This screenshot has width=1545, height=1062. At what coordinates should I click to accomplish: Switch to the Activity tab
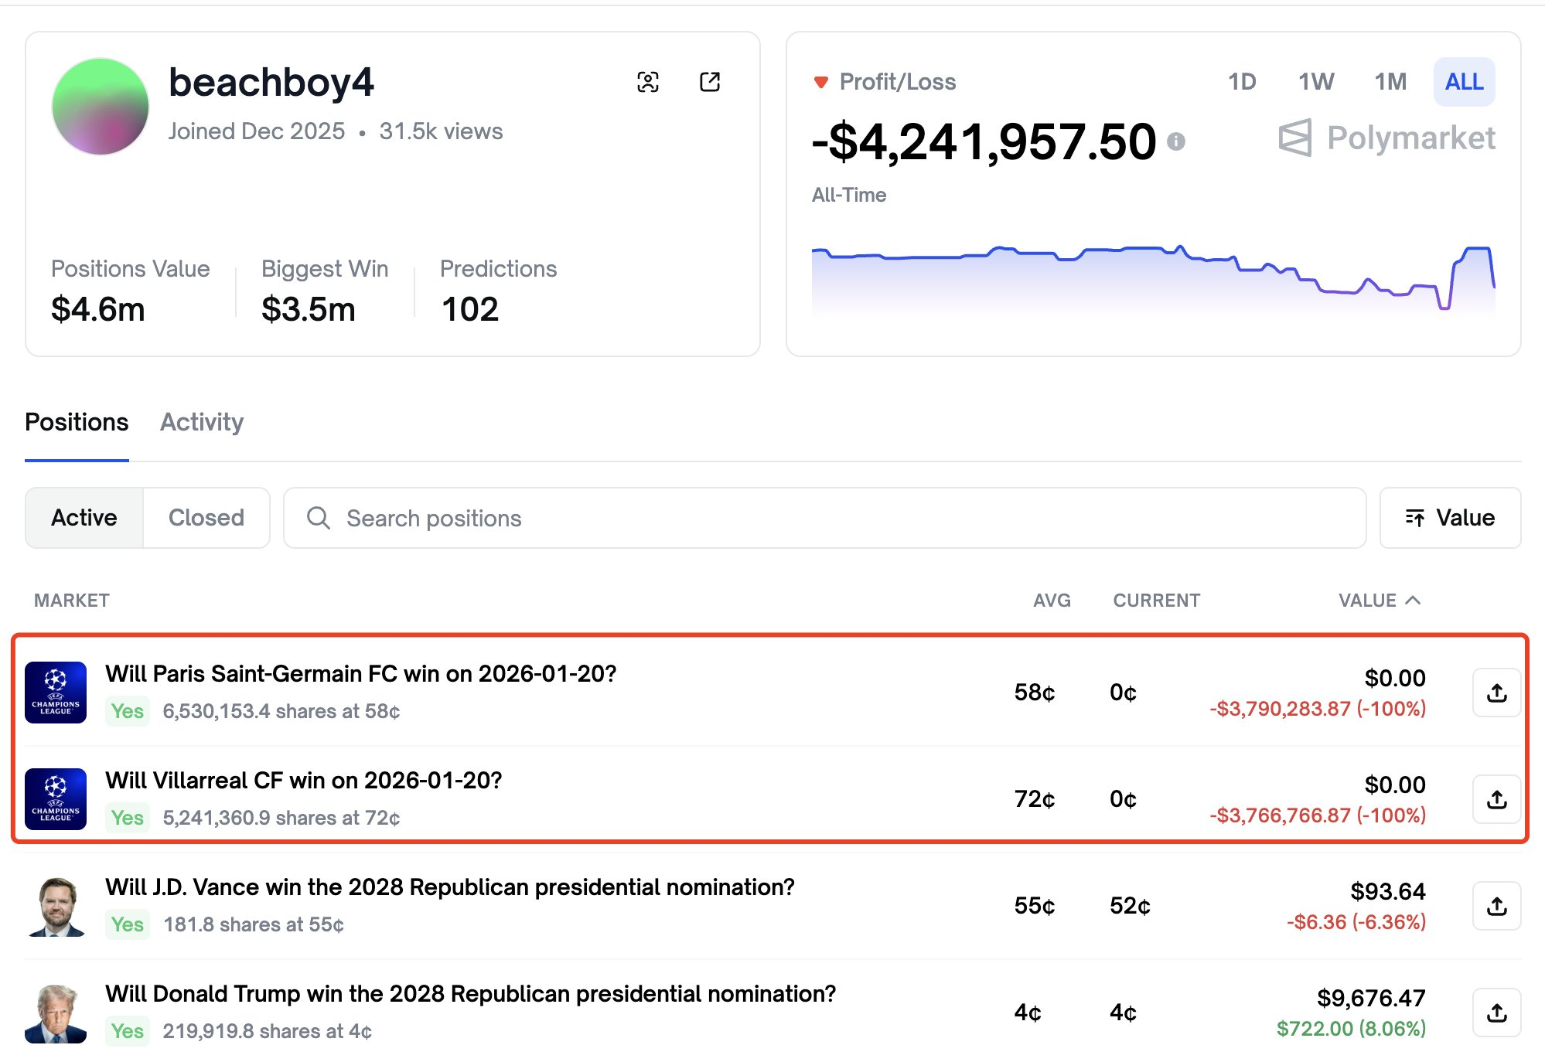202,422
